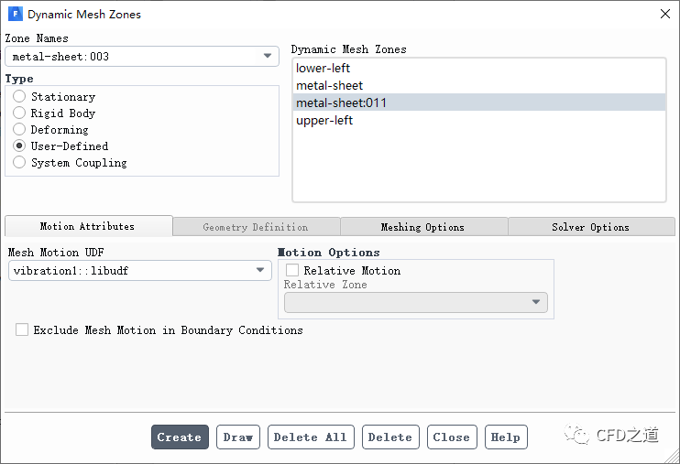
Task: Select lower-left in Dynamic Mesh Zones list
Action: pos(323,69)
